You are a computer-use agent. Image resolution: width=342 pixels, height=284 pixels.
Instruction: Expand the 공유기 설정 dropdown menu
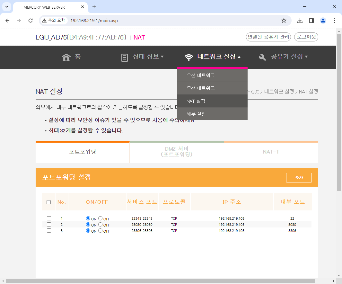point(289,57)
